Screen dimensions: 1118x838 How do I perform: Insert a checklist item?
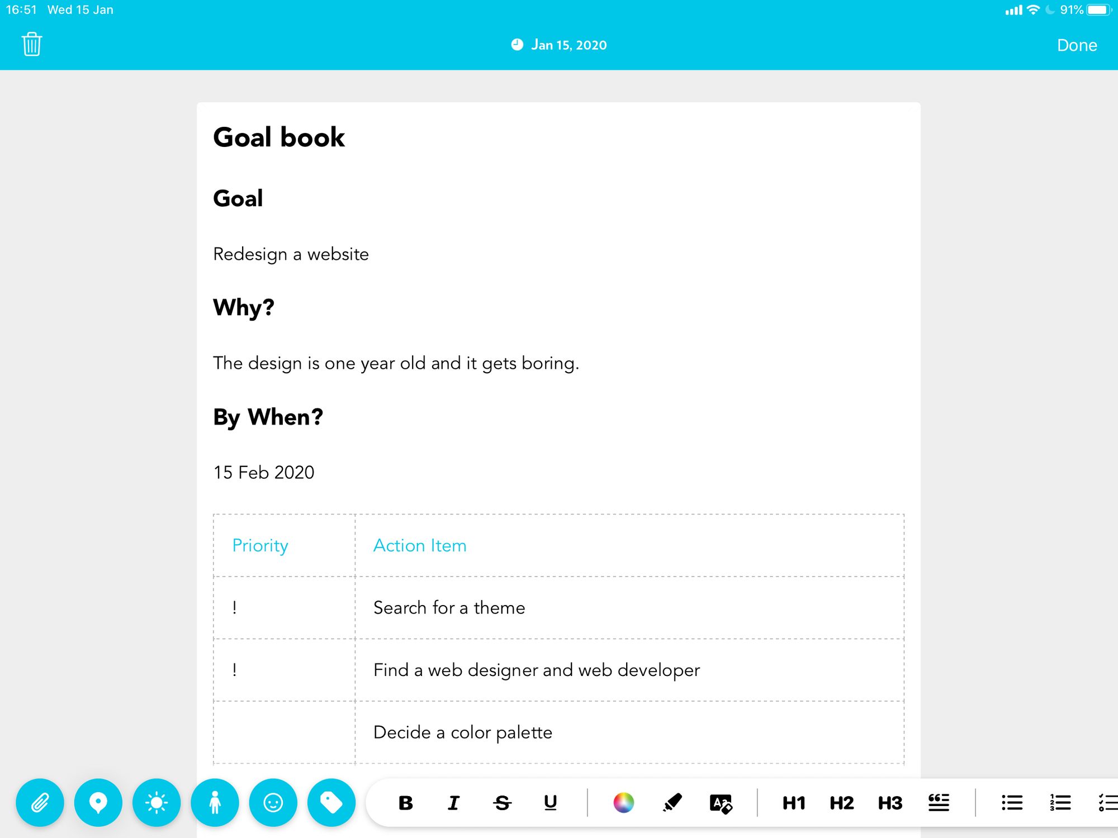[1104, 803]
